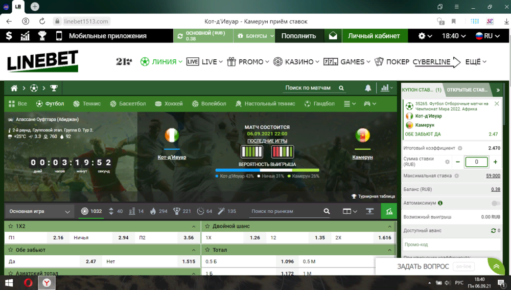Screen dimensions: 511x290
Task: Select the Баскетбол sport tab
Action: point(128,104)
